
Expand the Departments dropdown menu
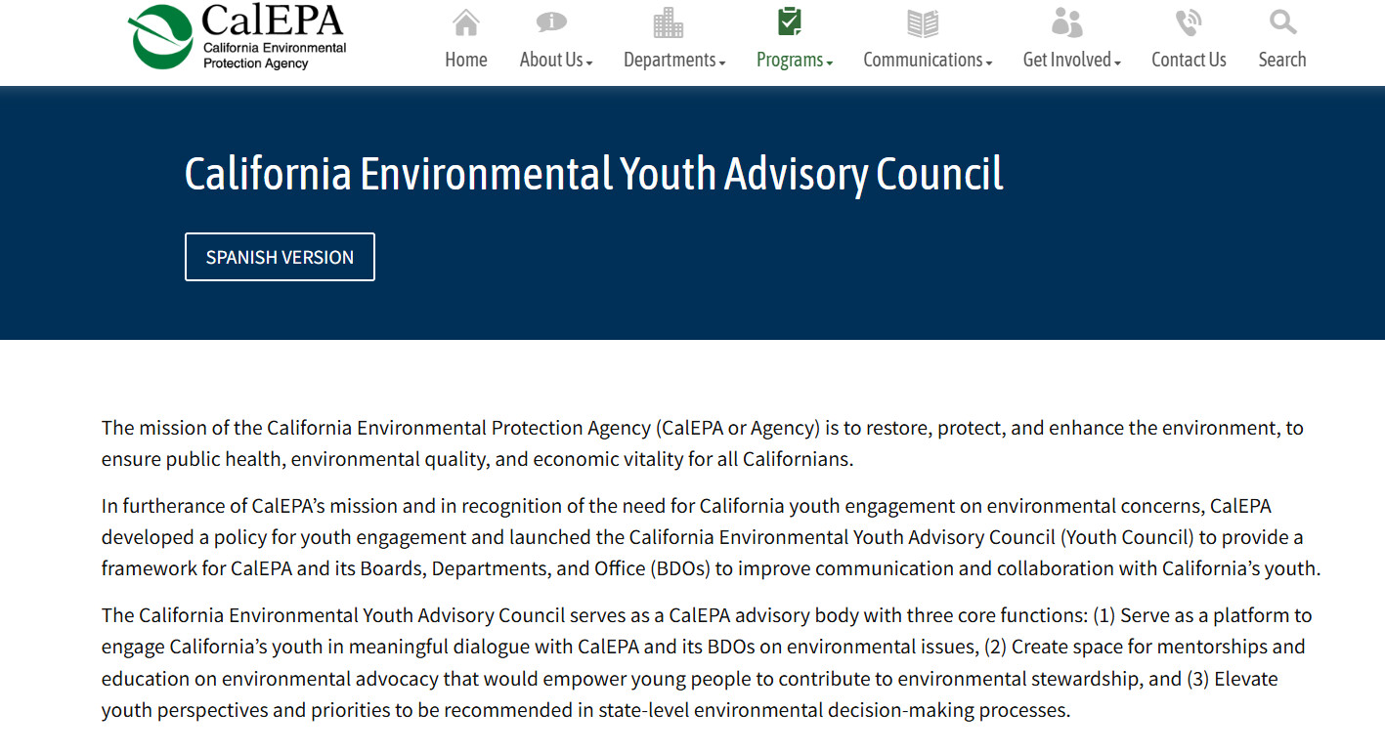point(674,60)
